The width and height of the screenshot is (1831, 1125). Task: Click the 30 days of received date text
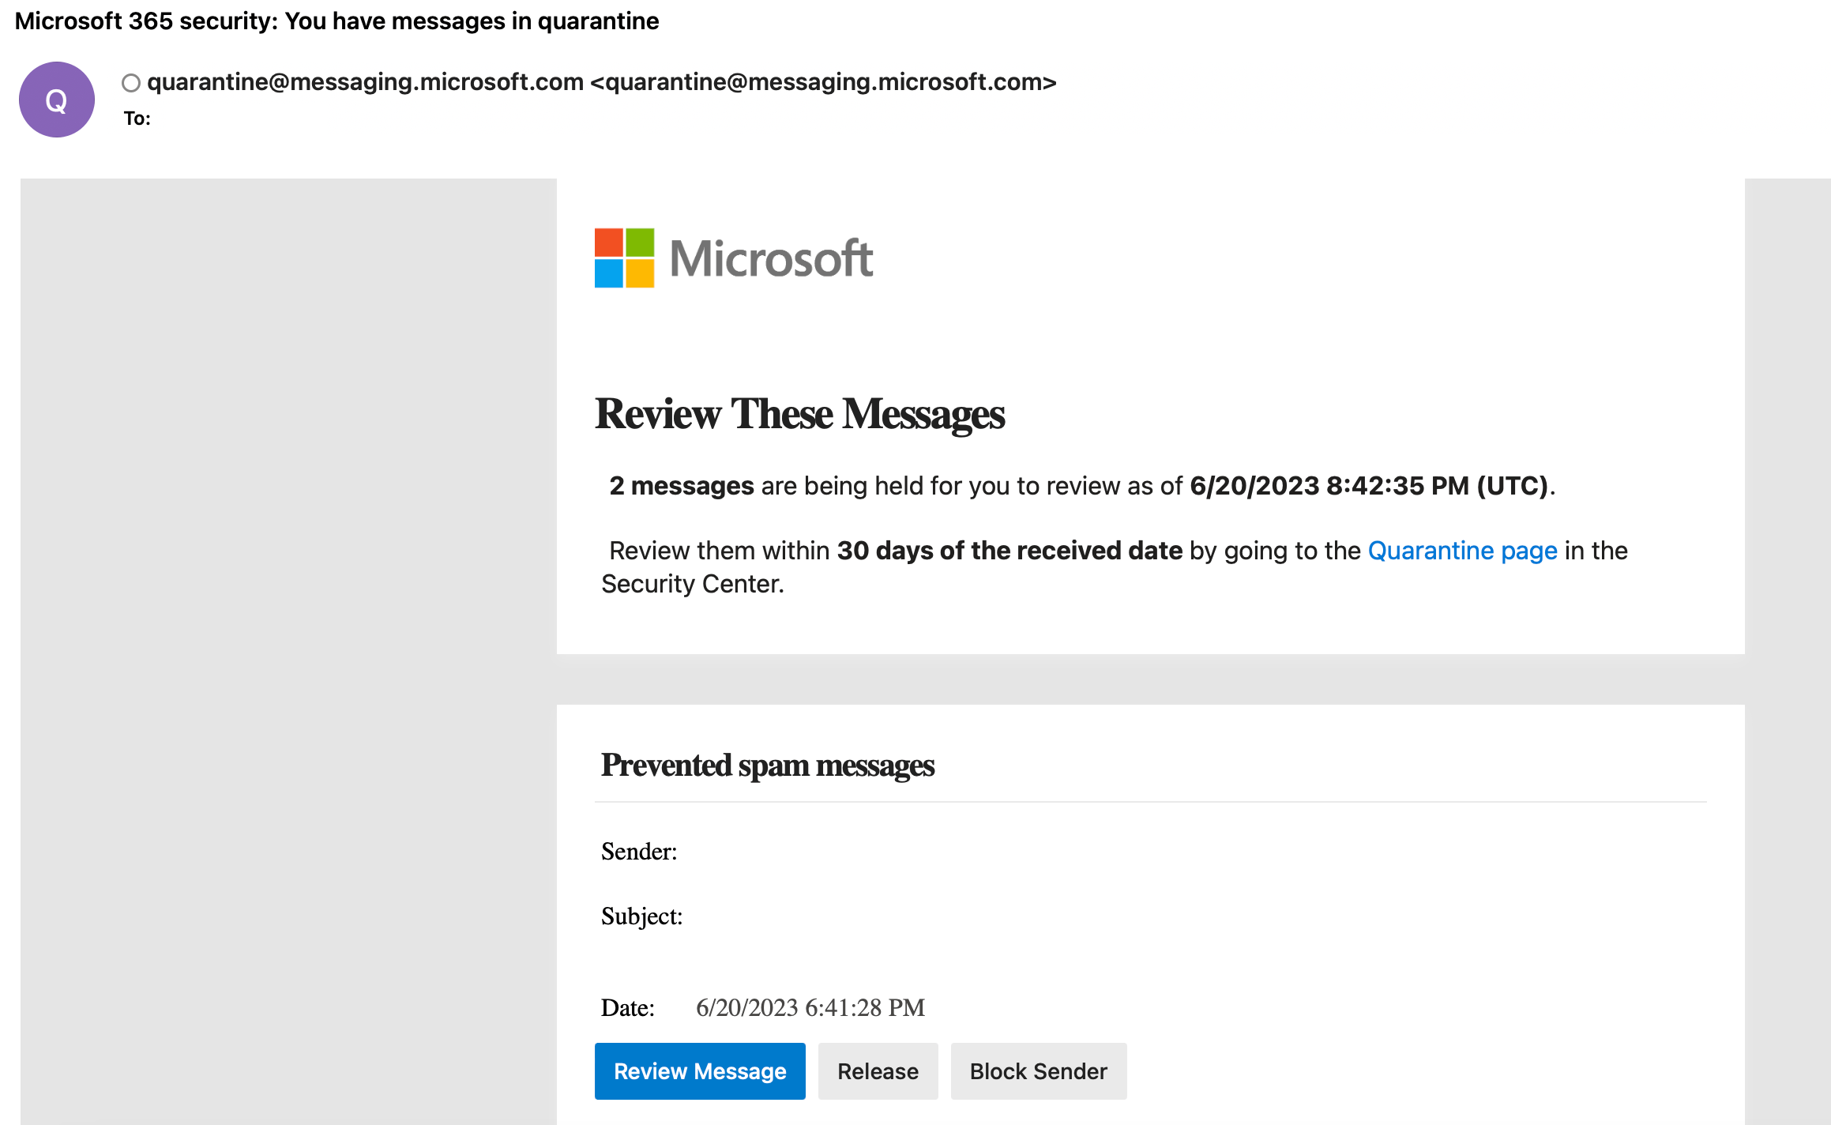(1009, 551)
